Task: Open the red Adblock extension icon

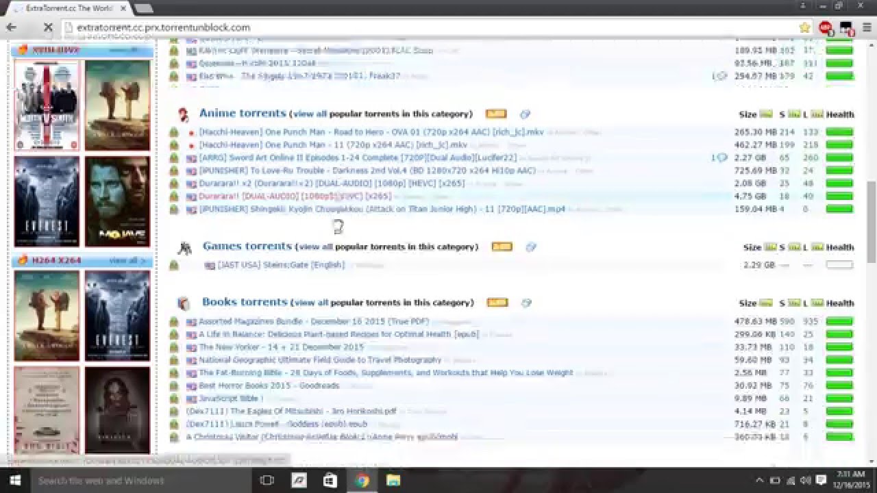Action: click(826, 27)
